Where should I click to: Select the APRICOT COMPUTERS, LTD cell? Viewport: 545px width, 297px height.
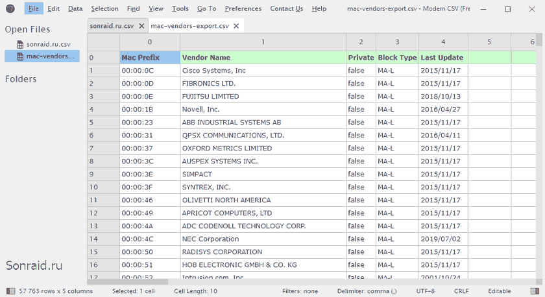263,213
